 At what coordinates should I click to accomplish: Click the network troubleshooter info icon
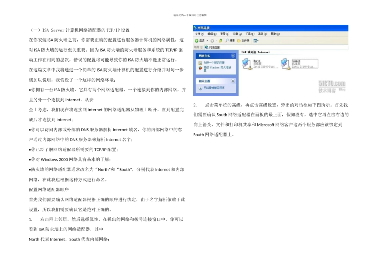200,88
